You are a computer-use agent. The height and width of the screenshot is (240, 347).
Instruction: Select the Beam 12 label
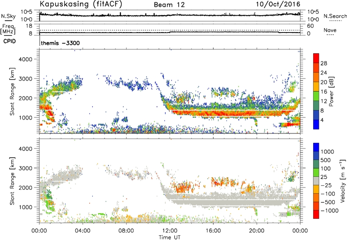click(x=169, y=5)
